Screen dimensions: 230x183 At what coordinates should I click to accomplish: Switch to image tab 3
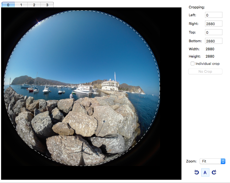coord(47,5)
